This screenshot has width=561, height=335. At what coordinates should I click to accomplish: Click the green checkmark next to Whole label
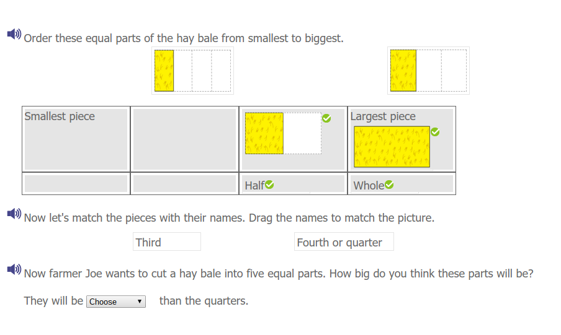click(389, 185)
